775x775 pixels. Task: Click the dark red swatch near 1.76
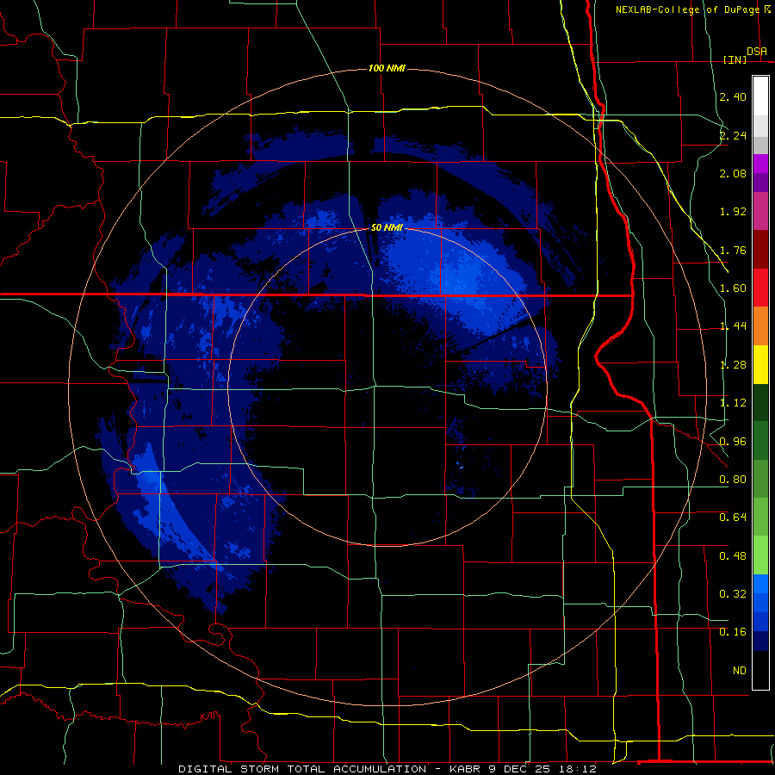(760, 249)
